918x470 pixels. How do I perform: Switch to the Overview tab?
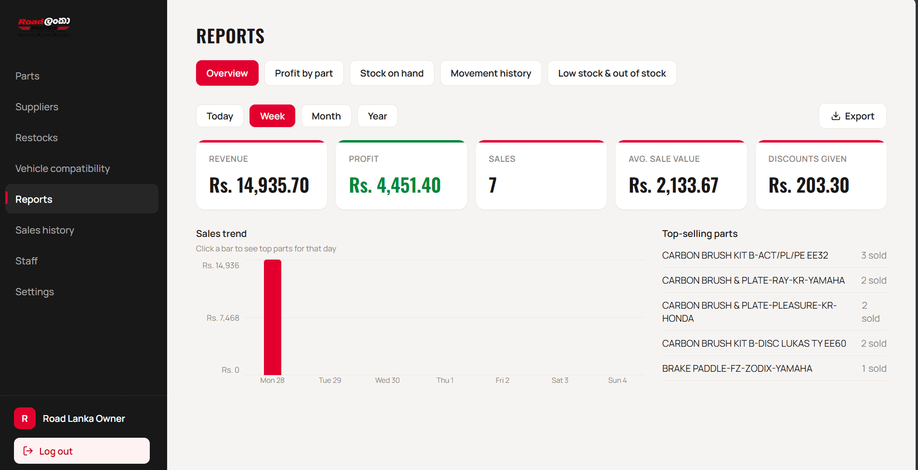tap(227, 73)
